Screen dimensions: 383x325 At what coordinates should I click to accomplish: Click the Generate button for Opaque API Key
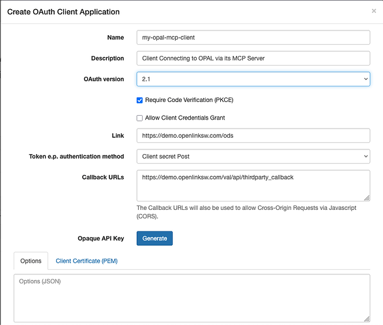point(154,238)
